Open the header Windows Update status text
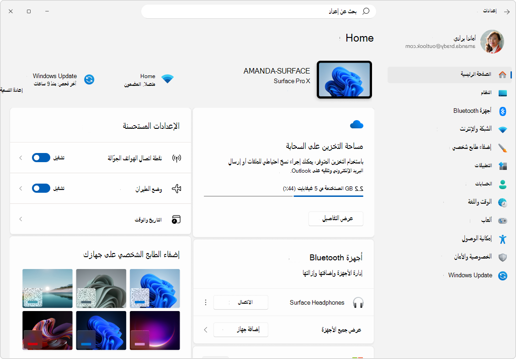The height and width of the screenshot is (359, 516). click(55, 79)
